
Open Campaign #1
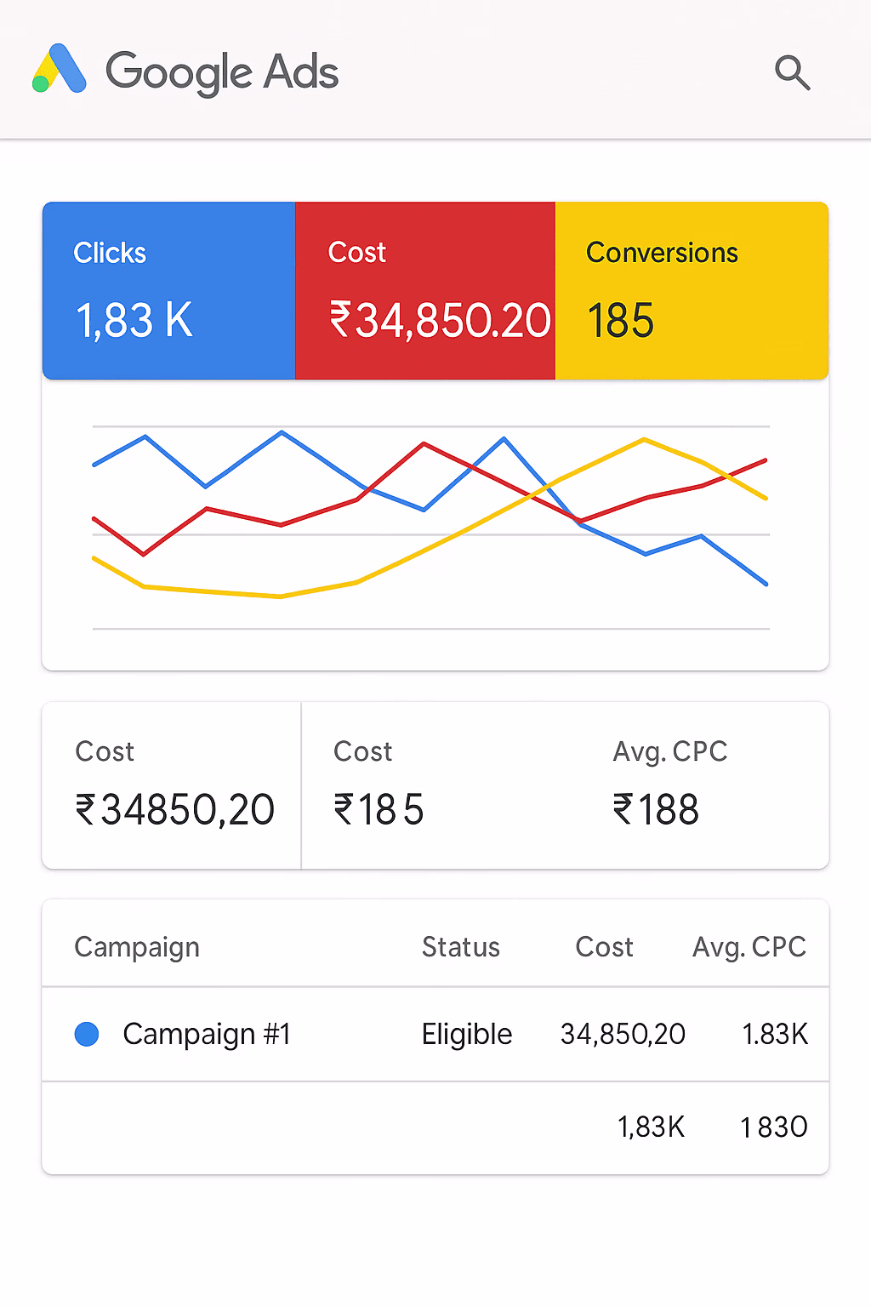(x=207, y=1034)
